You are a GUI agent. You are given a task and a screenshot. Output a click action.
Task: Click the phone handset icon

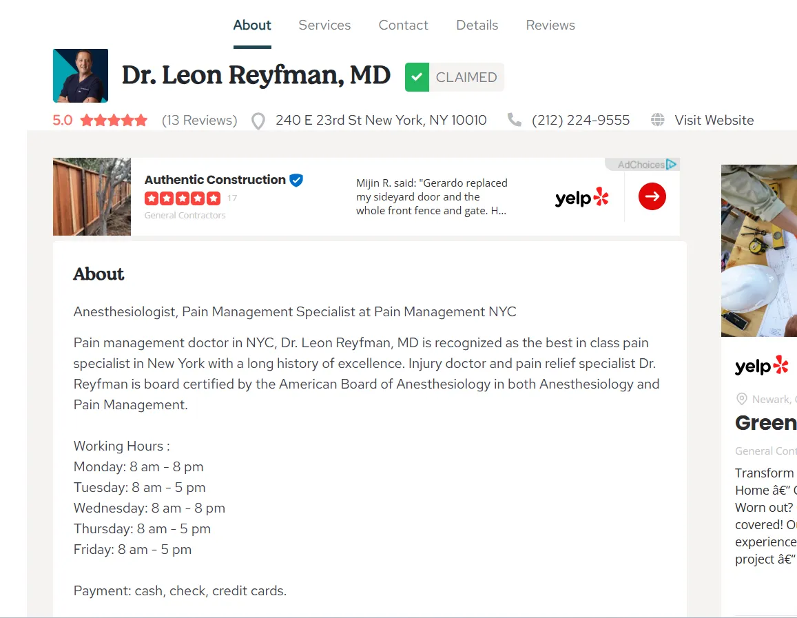514,120
